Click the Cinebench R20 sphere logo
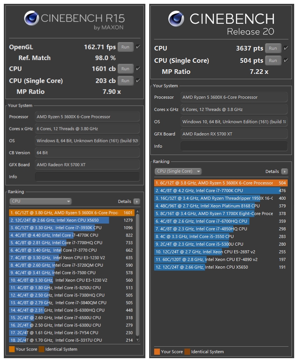Screen dimensions: 298x362 pos(176,18)
